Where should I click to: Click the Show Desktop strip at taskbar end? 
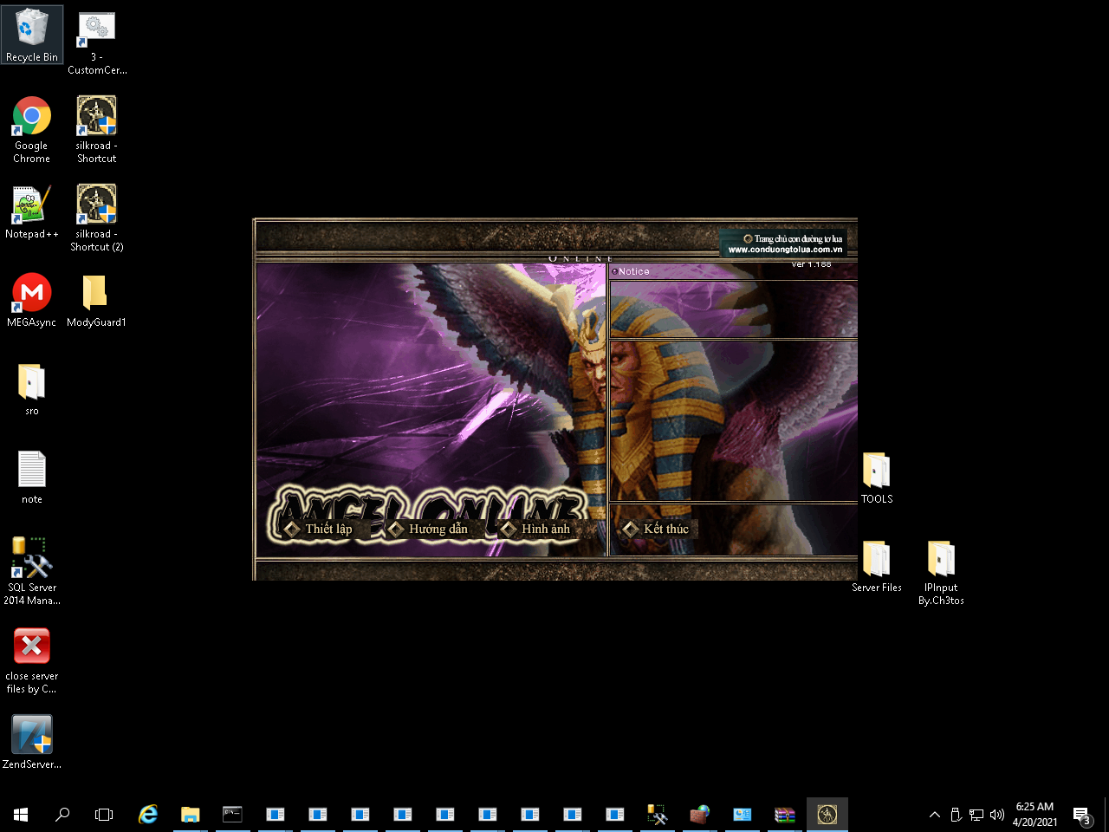coord(1106,815)
